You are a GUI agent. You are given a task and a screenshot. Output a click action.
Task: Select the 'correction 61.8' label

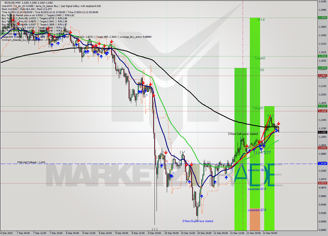click(x=257, y=189)
